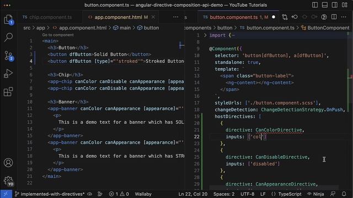Select 'button' folder in right breadcrumb

[x=224, y=28]
